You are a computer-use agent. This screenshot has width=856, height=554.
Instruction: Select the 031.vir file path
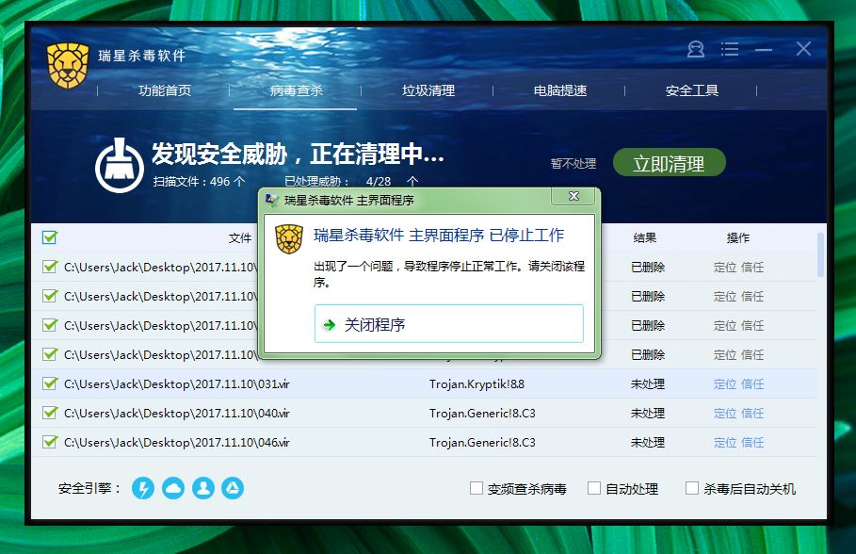click(177, 384)
